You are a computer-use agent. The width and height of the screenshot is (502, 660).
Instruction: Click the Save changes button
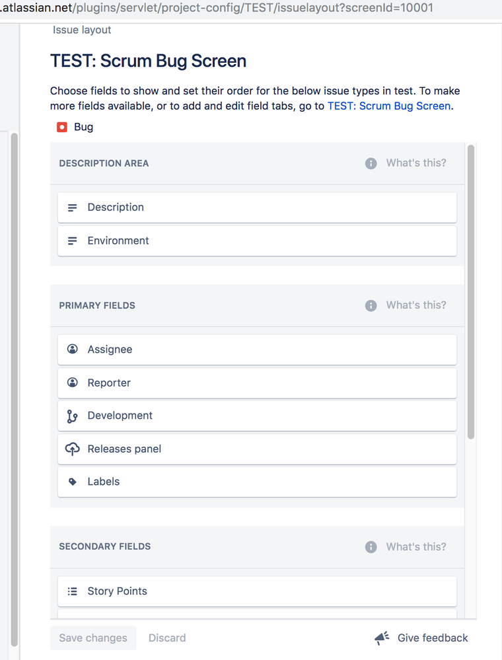pos(92,637)
